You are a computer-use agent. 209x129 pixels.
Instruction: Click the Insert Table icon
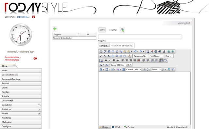pyautogui.click(x=107, y=70)
